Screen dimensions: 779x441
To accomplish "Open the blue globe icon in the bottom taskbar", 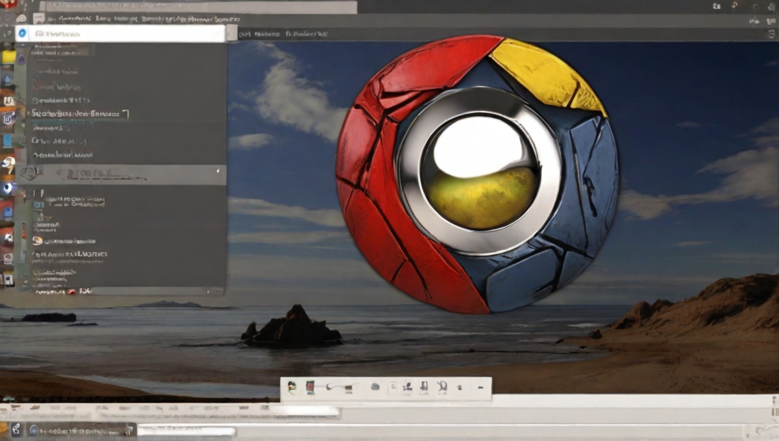I will click(32, 430).
